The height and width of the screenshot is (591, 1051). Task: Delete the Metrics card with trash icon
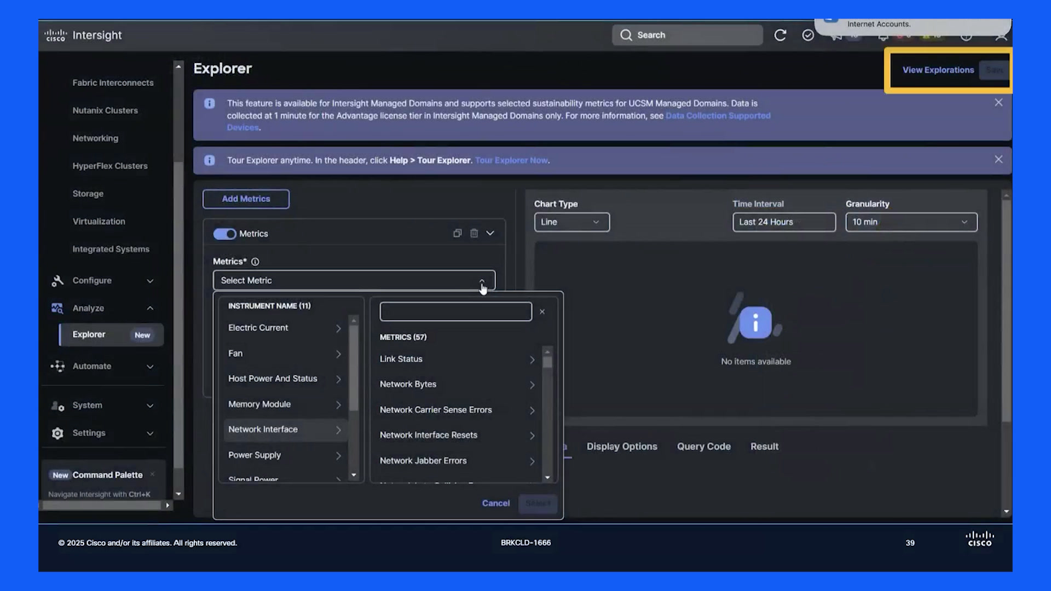click(x=474, y=234)
